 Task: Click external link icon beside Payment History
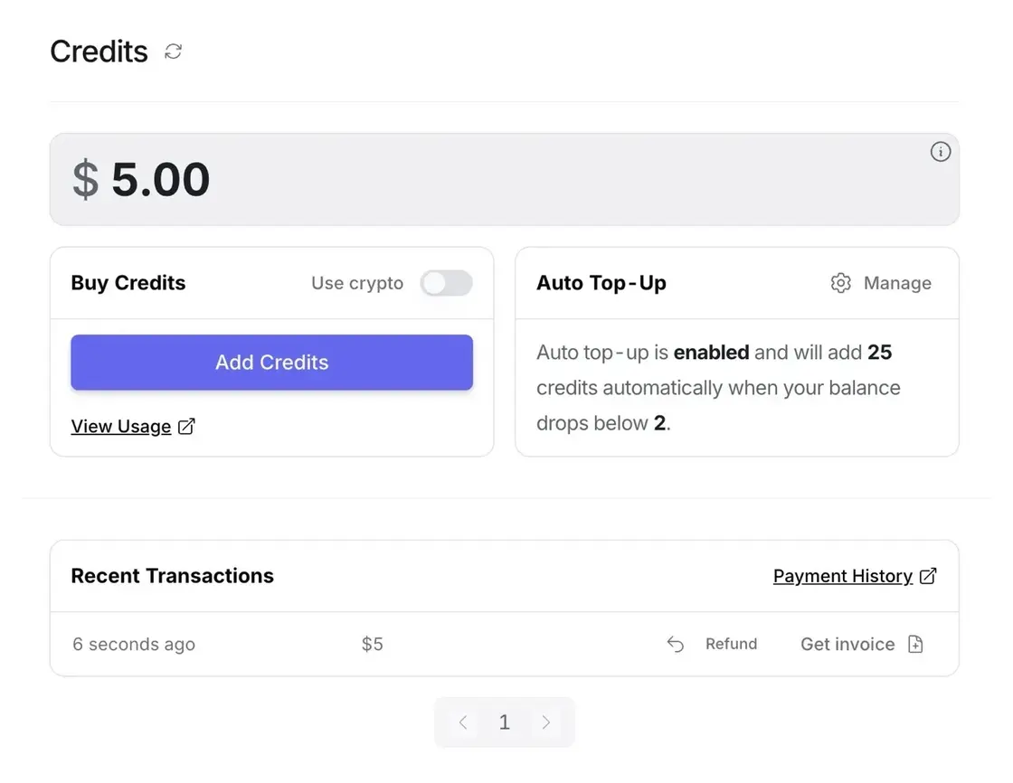pyautogui.click(x=928, y=576)
